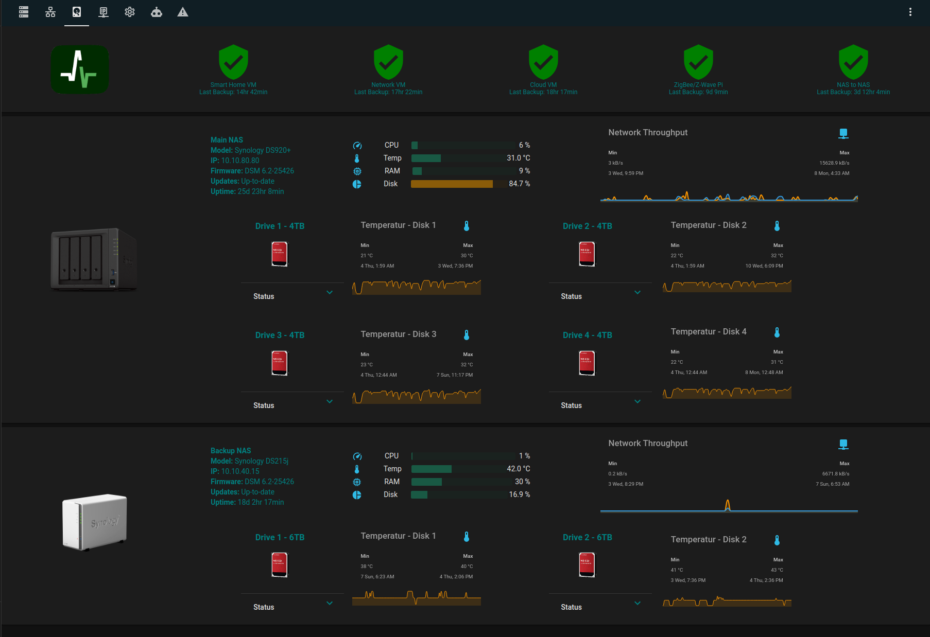Open the settings gear tab
Viewport: 930px width, 637px height.
[130, 12]
